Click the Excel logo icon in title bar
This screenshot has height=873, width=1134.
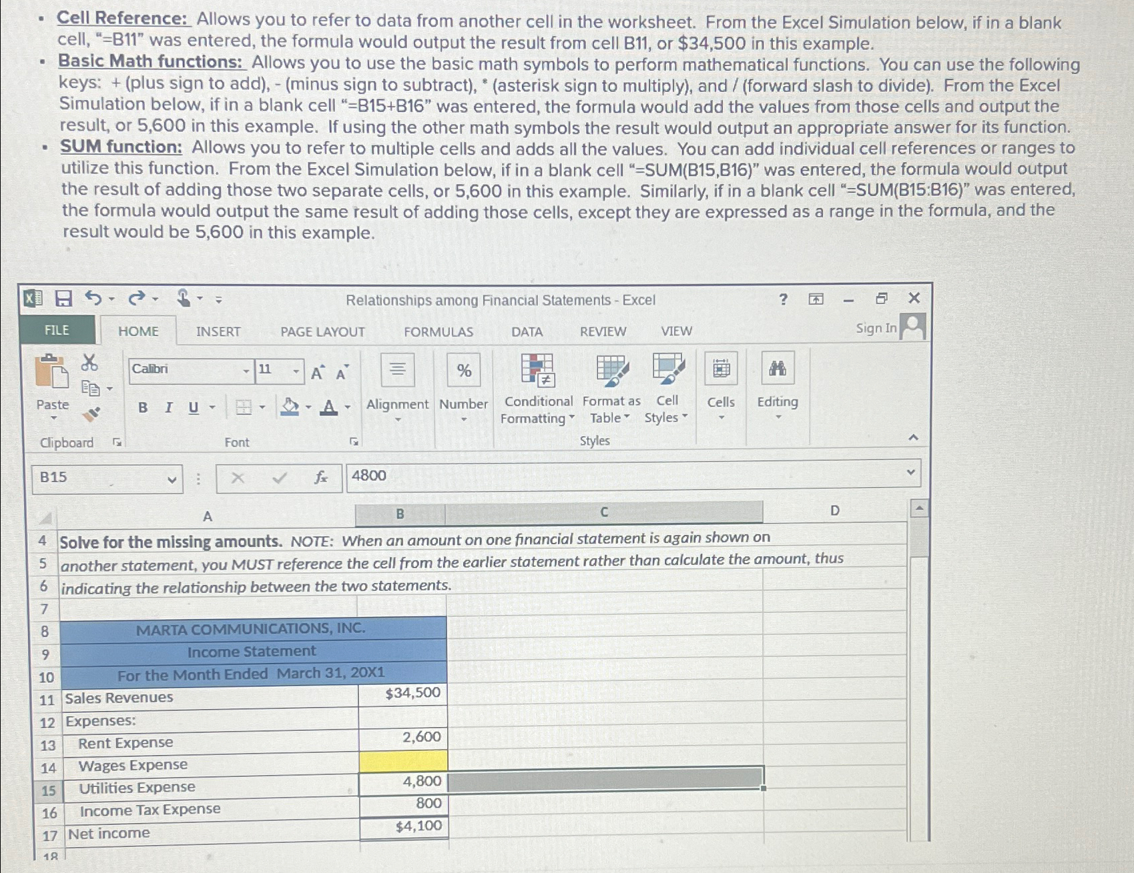33,298
